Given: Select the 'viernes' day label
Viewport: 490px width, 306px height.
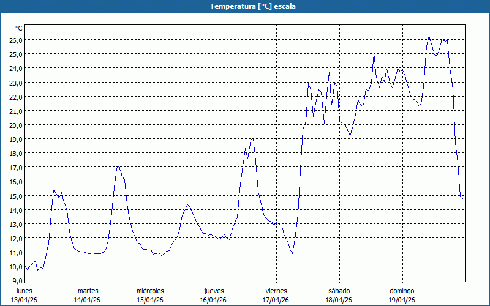Looking at the screenshot, I should tap(276, 291).
